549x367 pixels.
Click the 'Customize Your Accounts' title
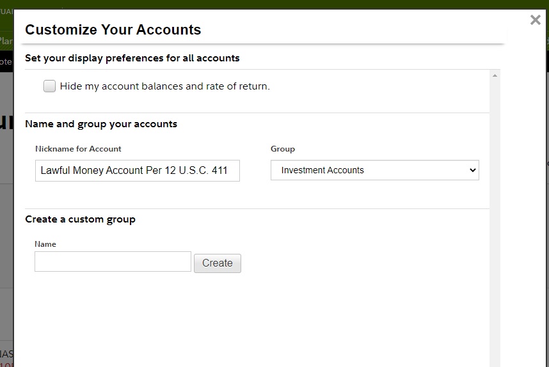tap(113, 30)
